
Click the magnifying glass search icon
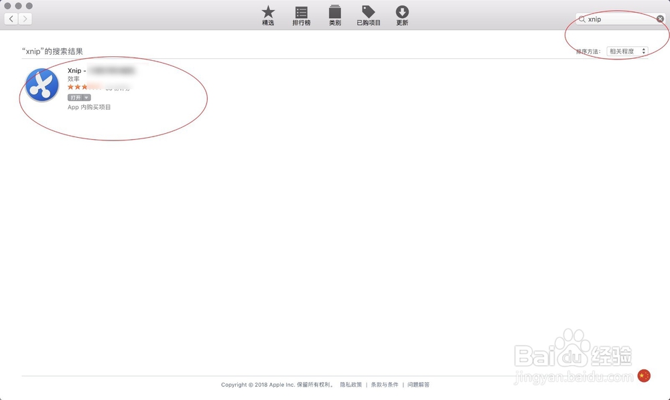[582, 19]
